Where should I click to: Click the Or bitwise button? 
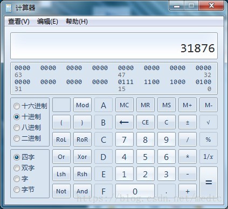(x=61, y=157)
